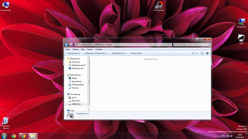248x139 pixels.
Task: Open volume speaker icon in tray
Action: [x=232, y=136]
